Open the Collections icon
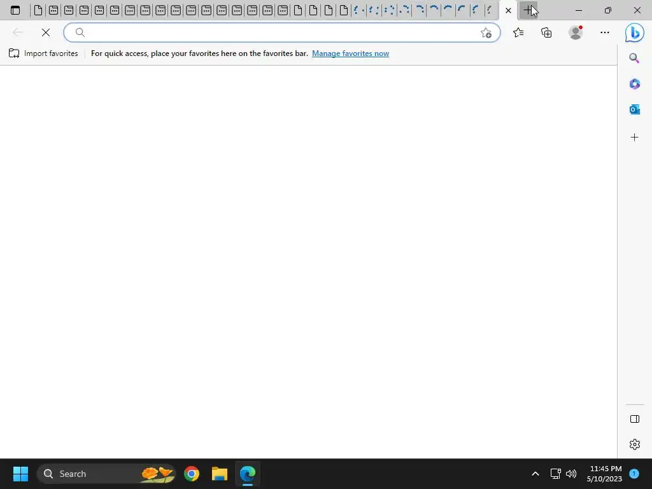This screenshot has height=489, width=652. click(546, 32)
